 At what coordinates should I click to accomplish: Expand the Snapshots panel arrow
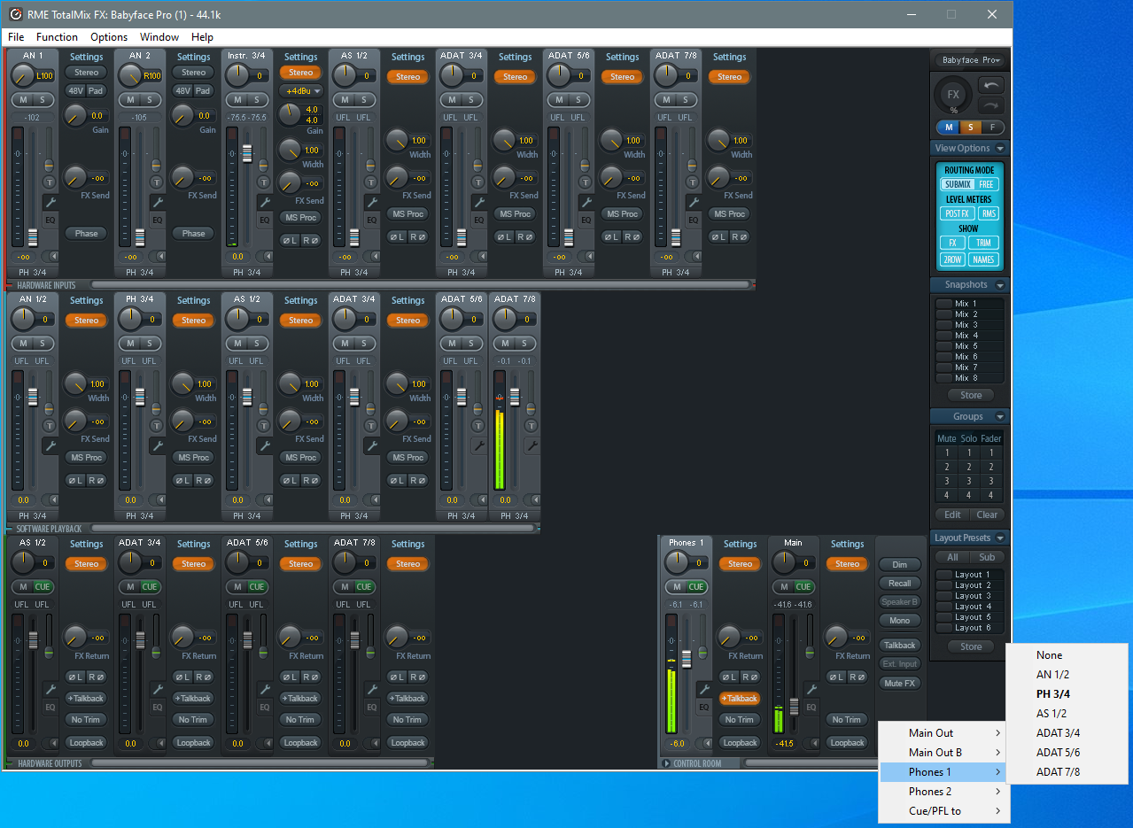[1000, 284]
